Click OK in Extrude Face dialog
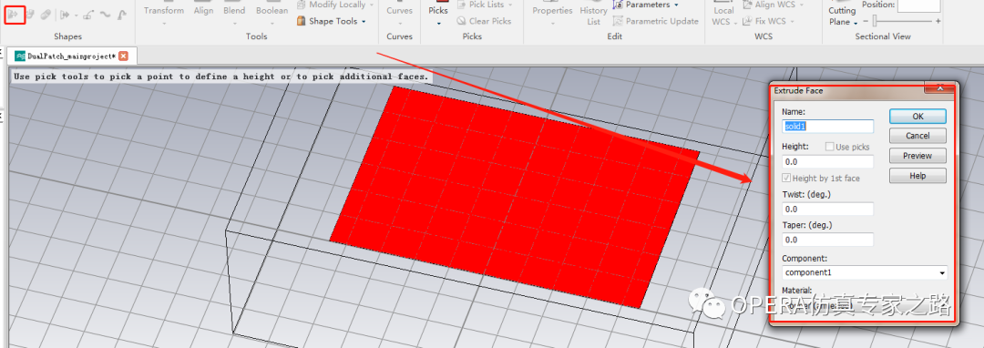Image resolution: width=984 pixels, height=348 pixels. point(917,116)
